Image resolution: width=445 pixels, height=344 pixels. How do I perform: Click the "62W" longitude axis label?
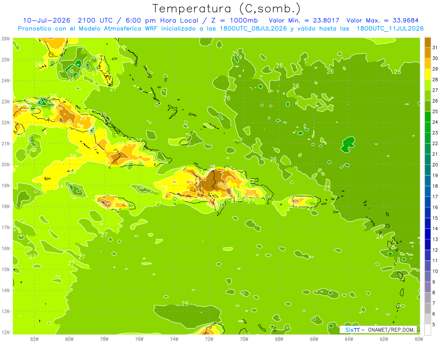coord(384,339)
